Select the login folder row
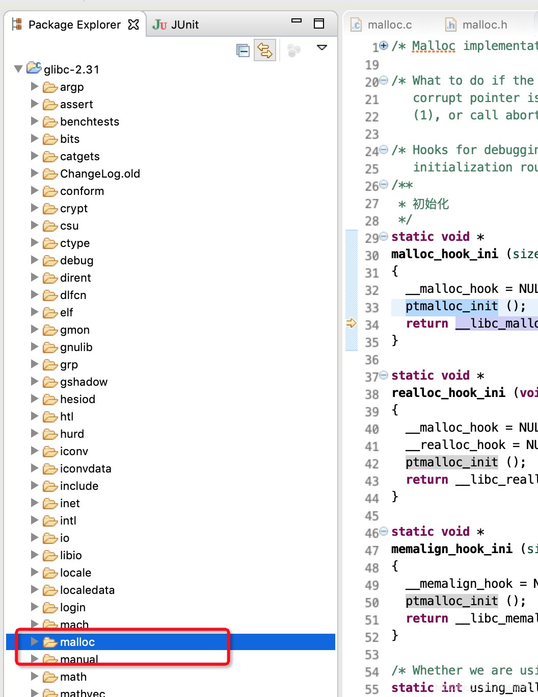This screenshot has width=538, height=697. 171,607
